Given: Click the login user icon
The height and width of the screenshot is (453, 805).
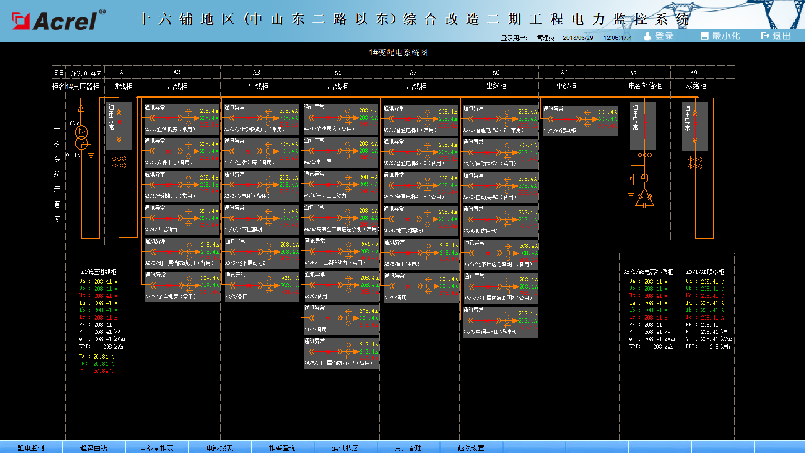Looking at the screenshot, I should [x=647, y=36].
